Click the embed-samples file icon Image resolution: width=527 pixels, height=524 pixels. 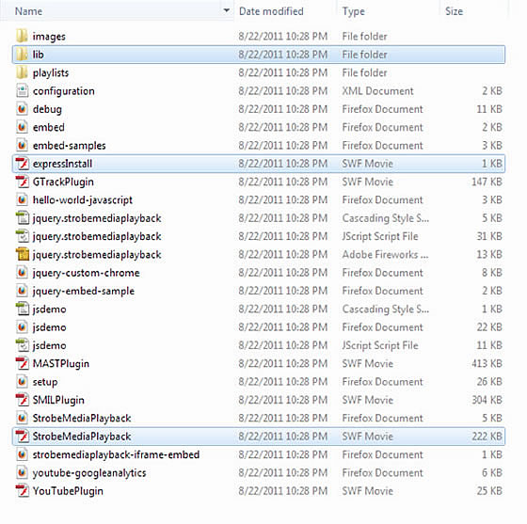23,145
